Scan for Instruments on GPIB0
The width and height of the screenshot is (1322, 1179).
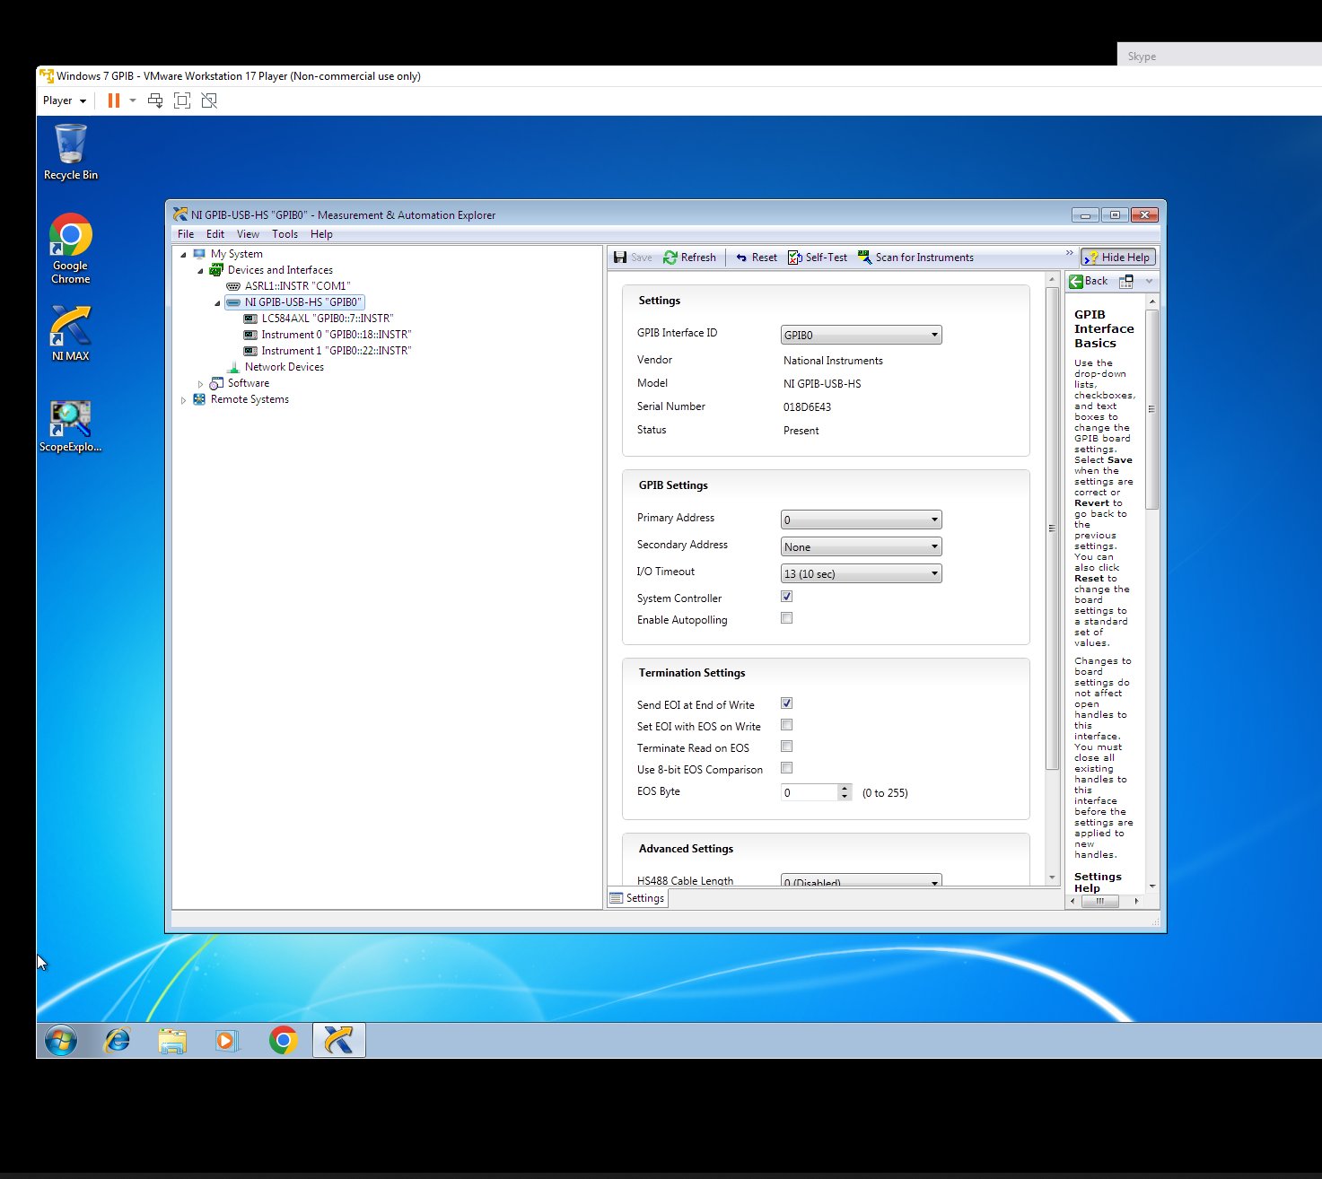pos(915,258)
